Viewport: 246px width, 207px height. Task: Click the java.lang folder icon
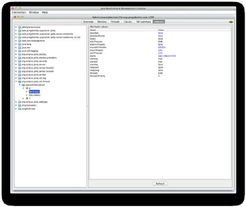click(x=20, y=44)
